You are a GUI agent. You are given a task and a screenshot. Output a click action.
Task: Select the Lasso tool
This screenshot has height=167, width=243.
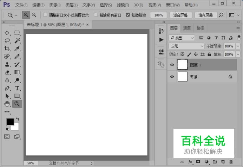click(x=7, y=41)
